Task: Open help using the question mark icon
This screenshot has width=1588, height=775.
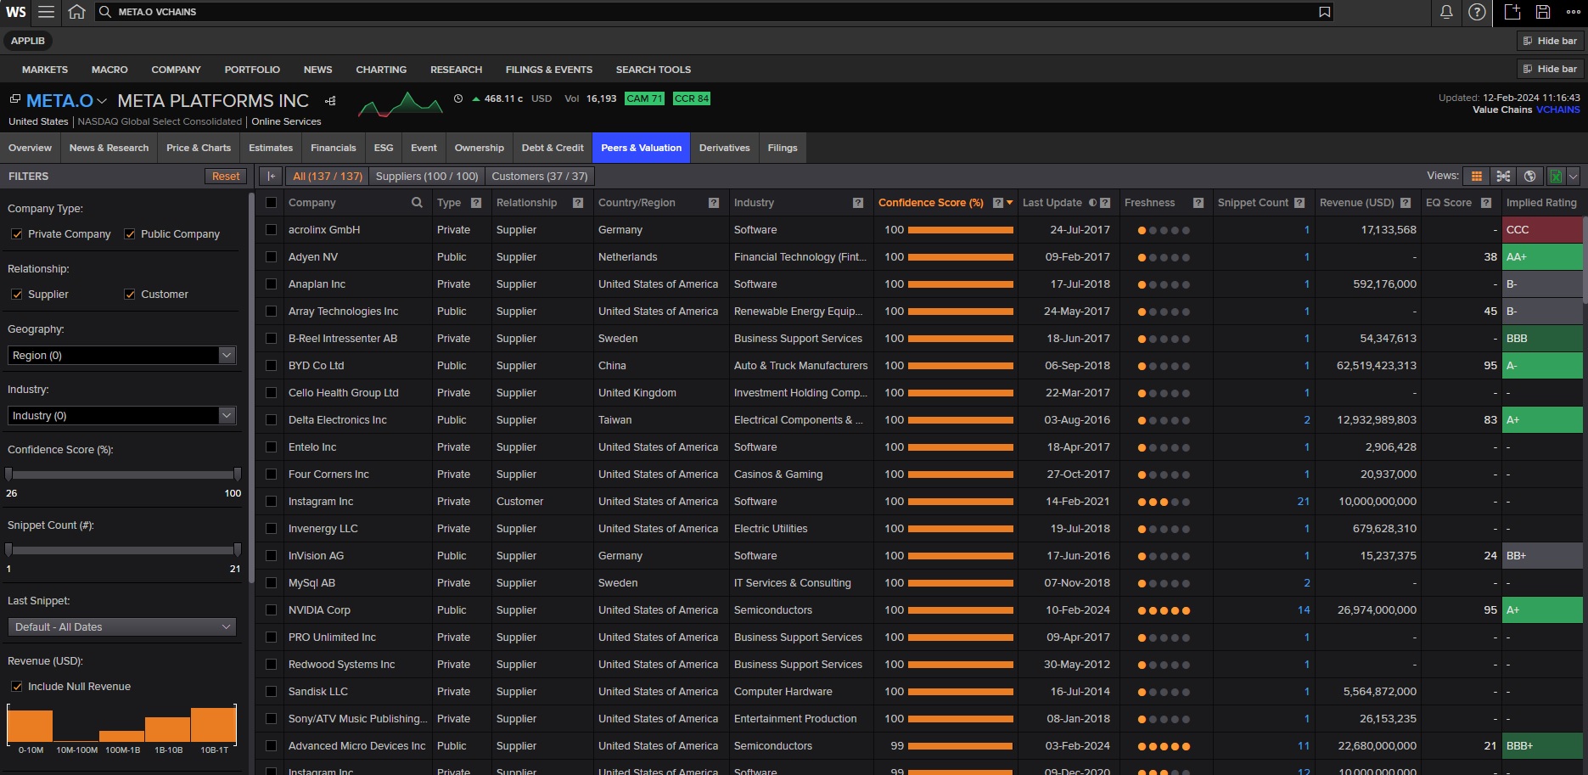Action: tap(1477, 12)
